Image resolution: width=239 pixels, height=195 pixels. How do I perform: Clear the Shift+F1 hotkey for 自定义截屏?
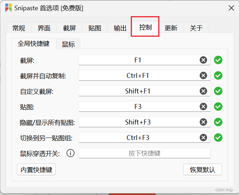click(x=203, y=91)
